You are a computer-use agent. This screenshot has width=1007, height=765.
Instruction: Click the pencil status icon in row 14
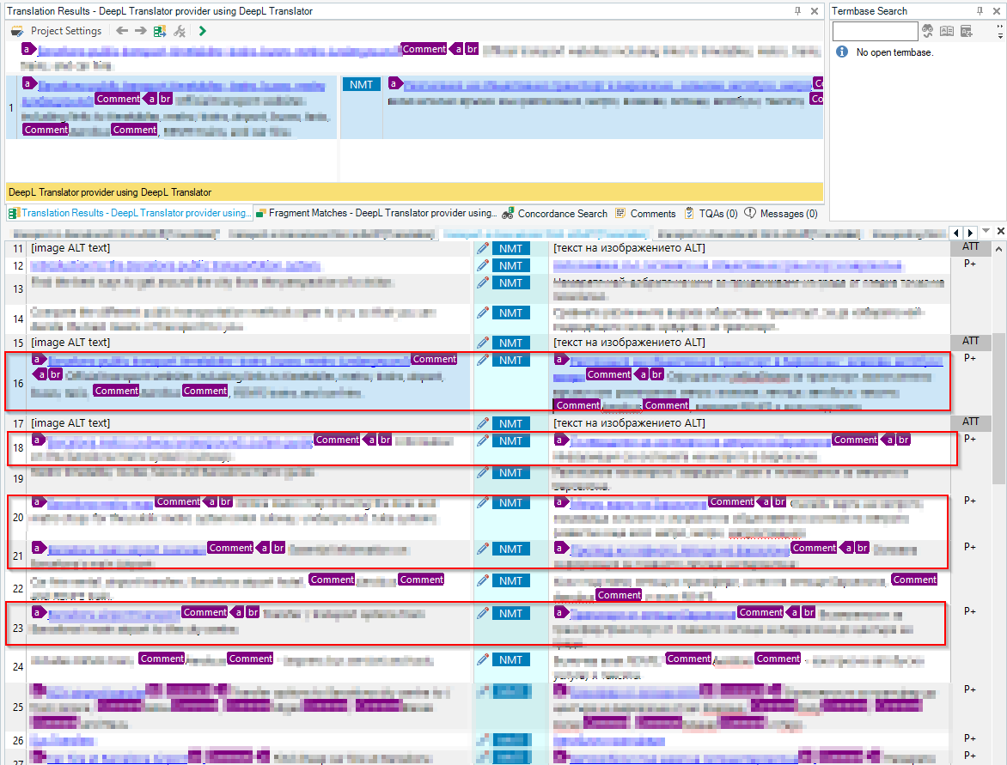483,313
